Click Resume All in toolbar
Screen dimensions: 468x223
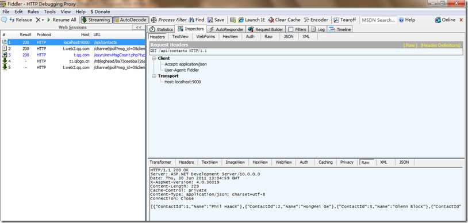[x=62, y=20]
